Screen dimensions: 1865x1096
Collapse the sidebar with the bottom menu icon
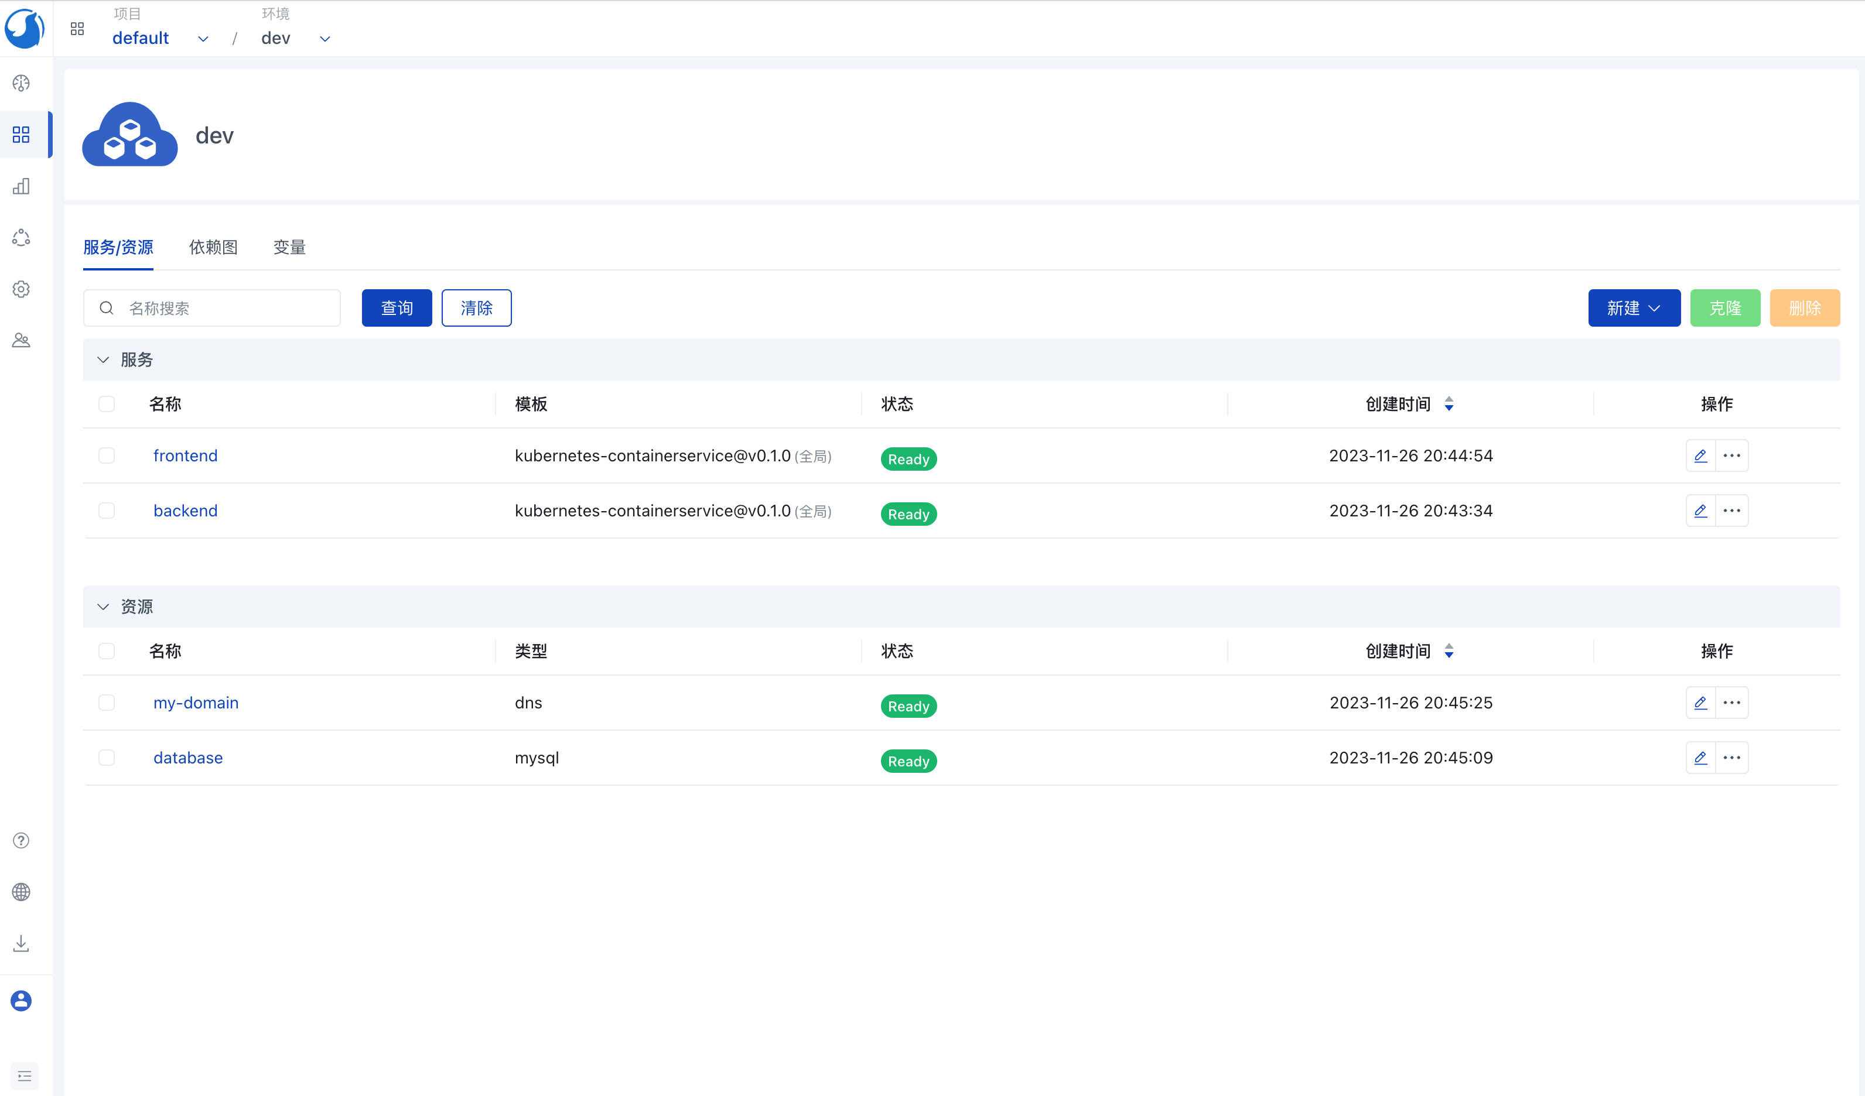25,1076
